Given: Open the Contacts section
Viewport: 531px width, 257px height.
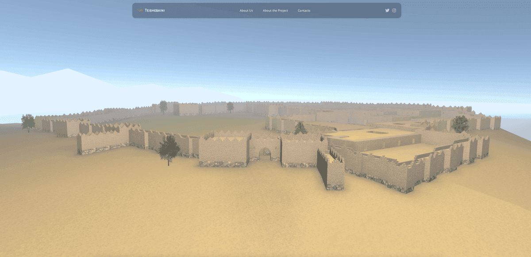Looking at the screenshot, I should coord(304,10).
